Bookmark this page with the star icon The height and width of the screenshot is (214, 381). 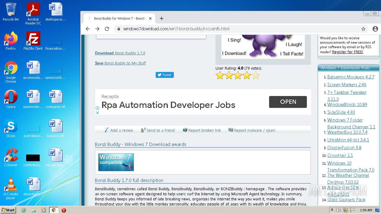point(363,29)
